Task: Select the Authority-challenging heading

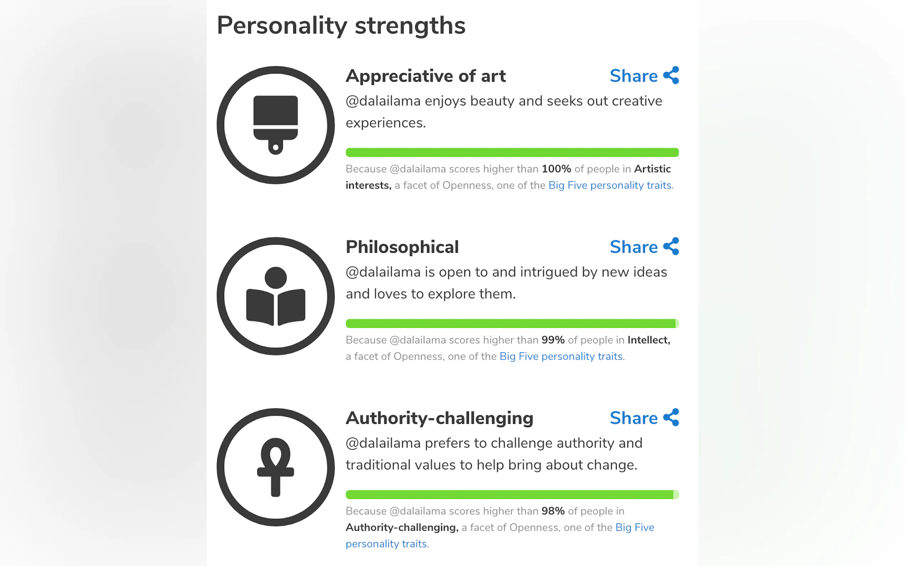Action: click(439, 418)
